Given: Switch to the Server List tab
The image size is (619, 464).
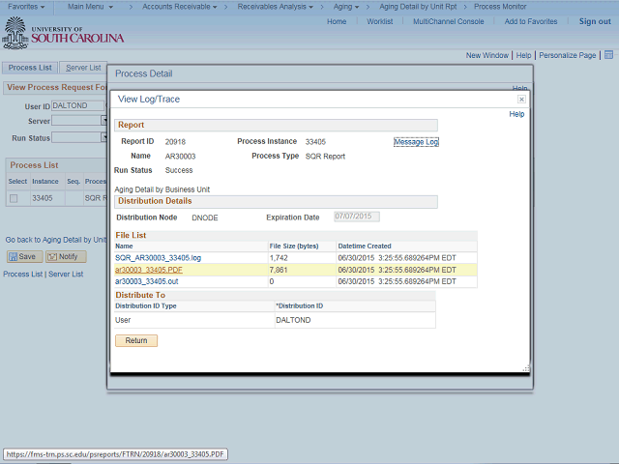Looking at the screenshot, I should [x=82, y=68].
